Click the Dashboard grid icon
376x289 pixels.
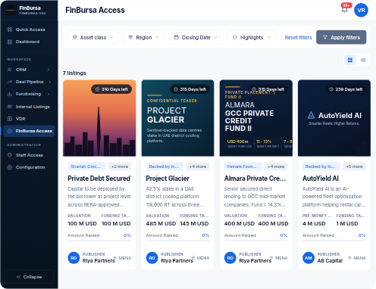(10, 42)
